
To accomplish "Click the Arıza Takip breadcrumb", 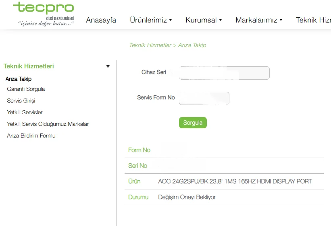I will pos(192,45).
